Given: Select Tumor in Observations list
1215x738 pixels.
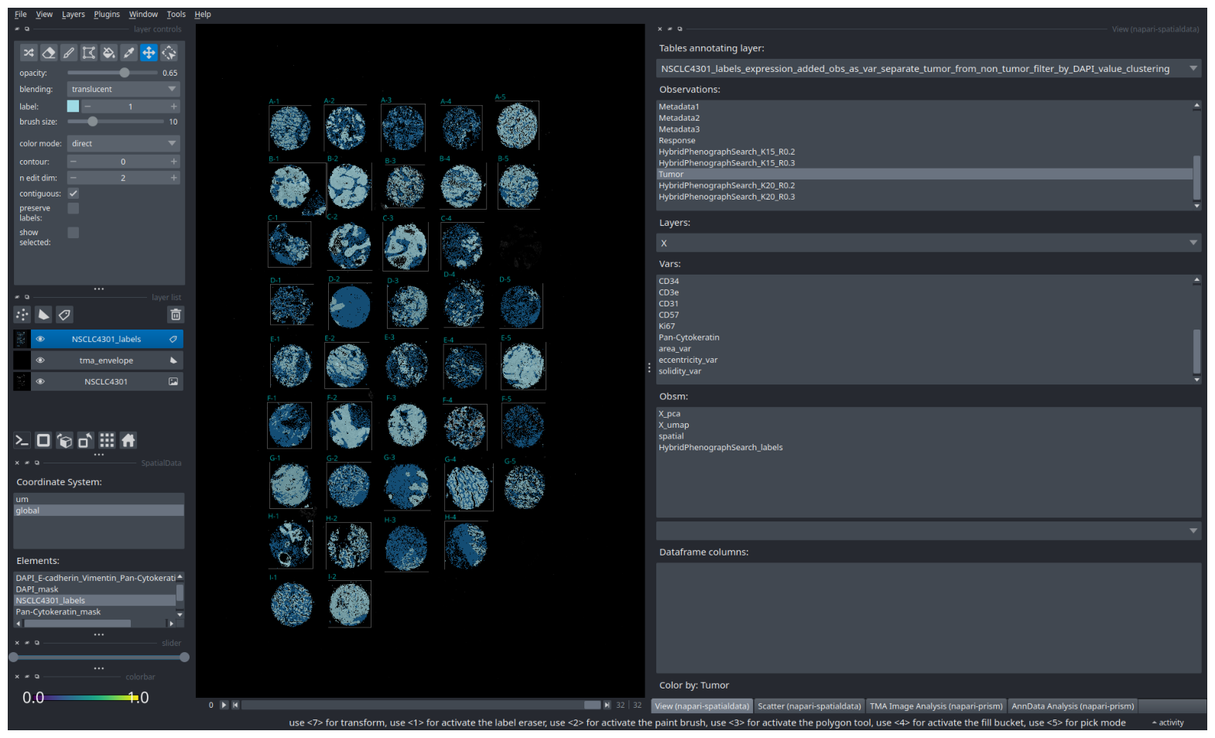Looking at the screenshot, I should 925,174.
